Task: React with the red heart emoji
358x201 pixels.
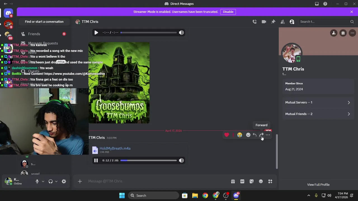Action: (227, 135)
